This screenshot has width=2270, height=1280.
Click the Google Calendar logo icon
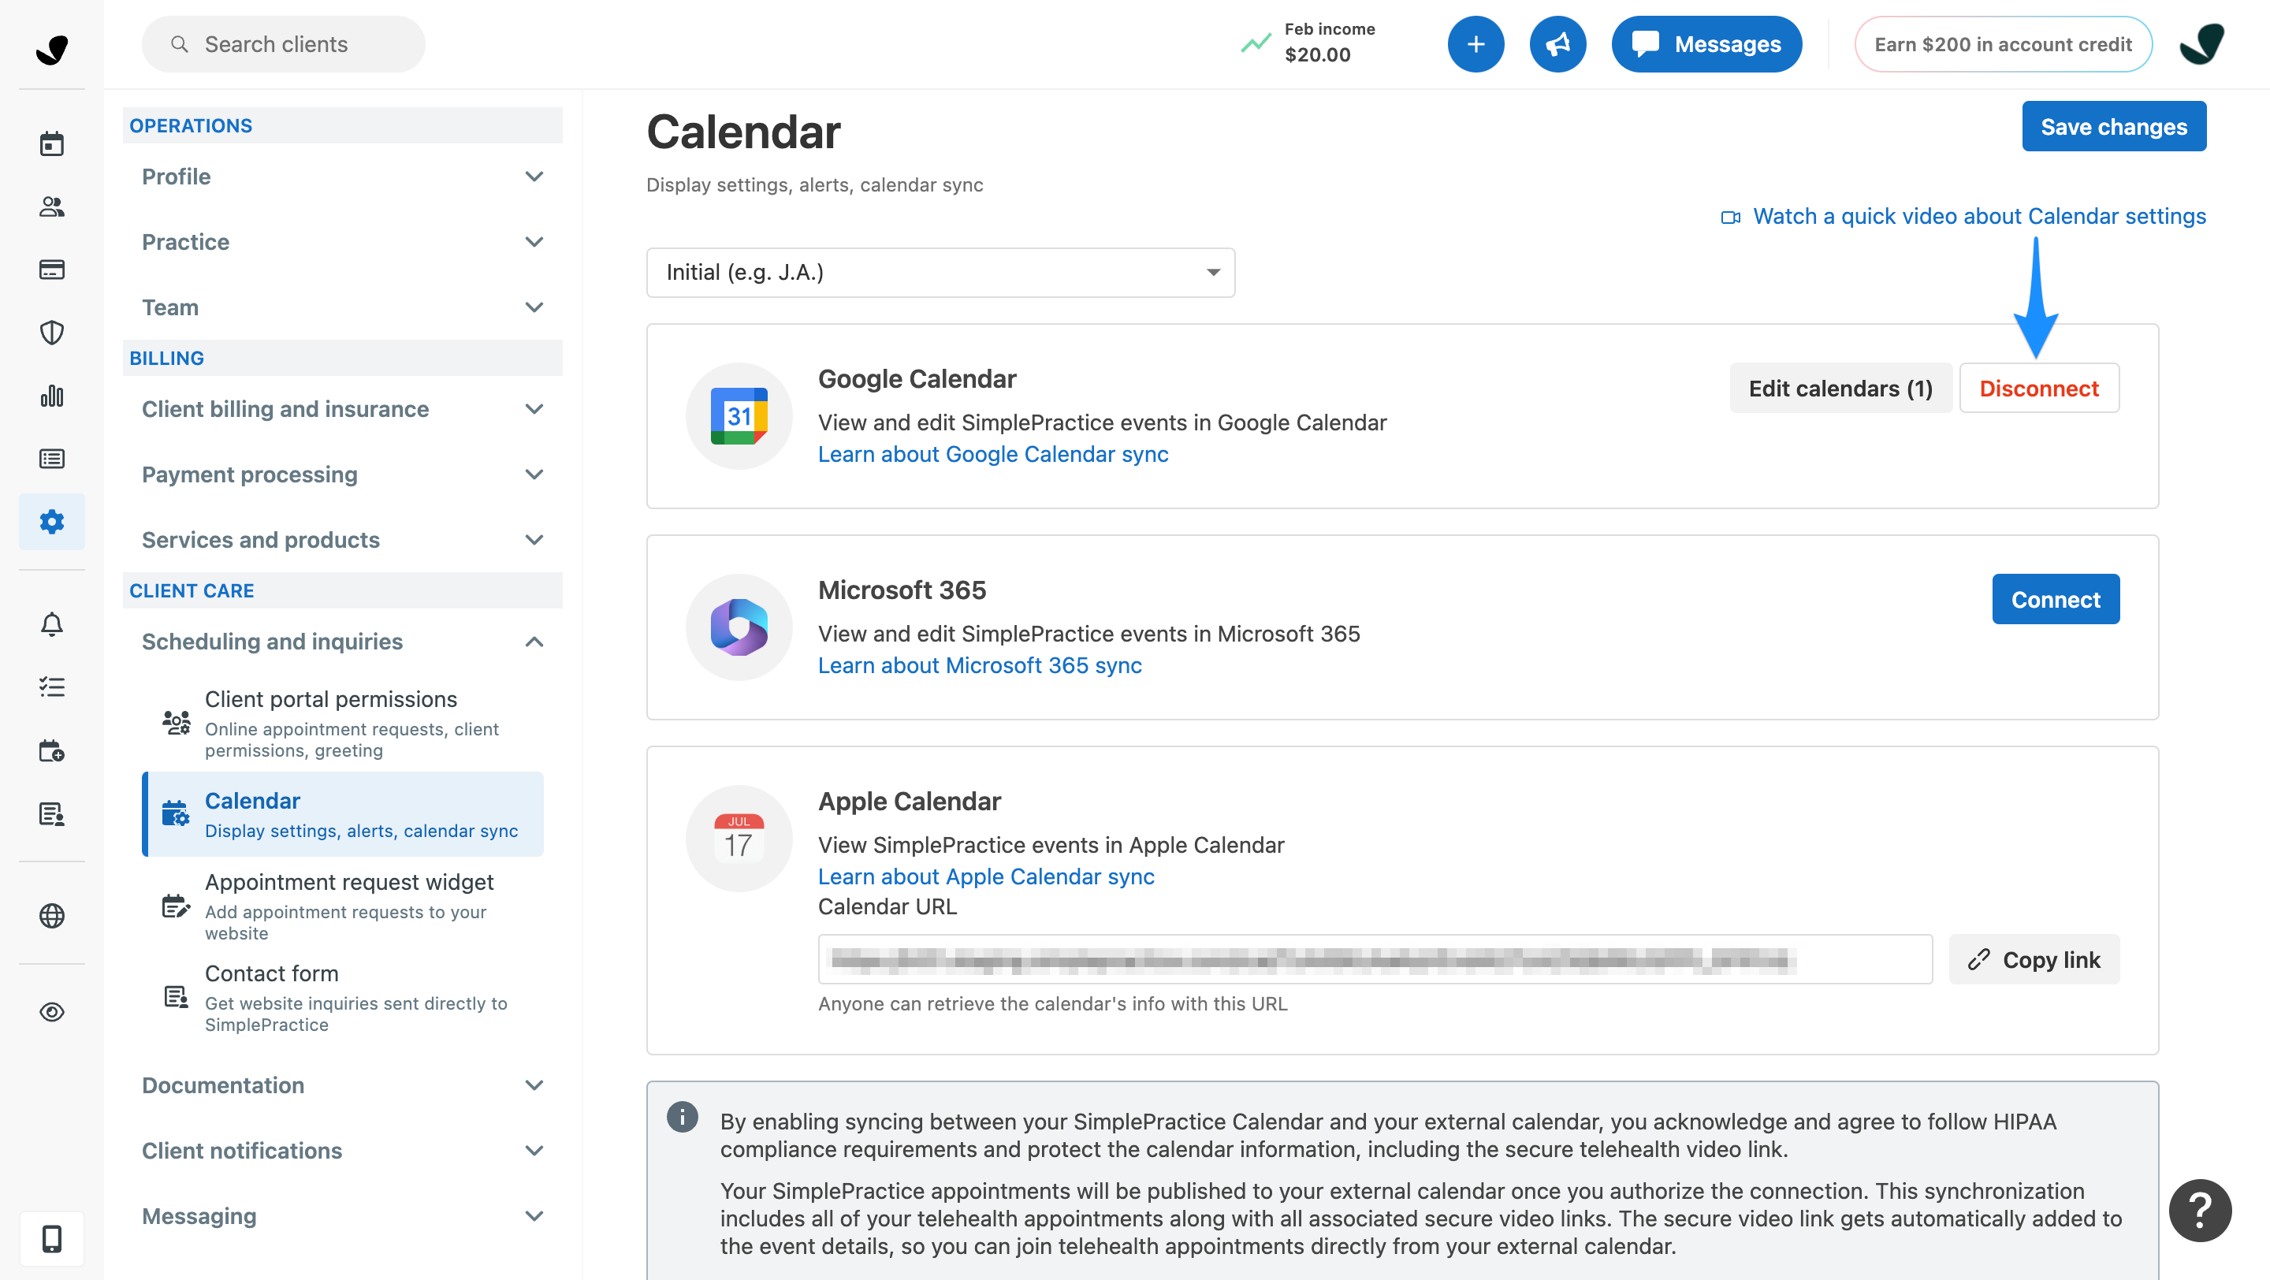[x=739, y=416]
